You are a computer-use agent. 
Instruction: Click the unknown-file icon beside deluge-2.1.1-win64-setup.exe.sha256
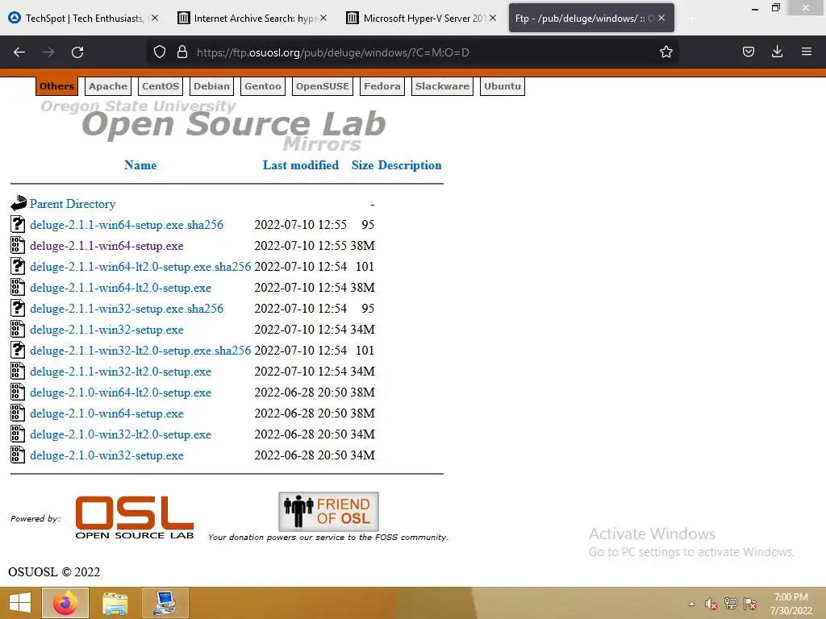(18, 224)
